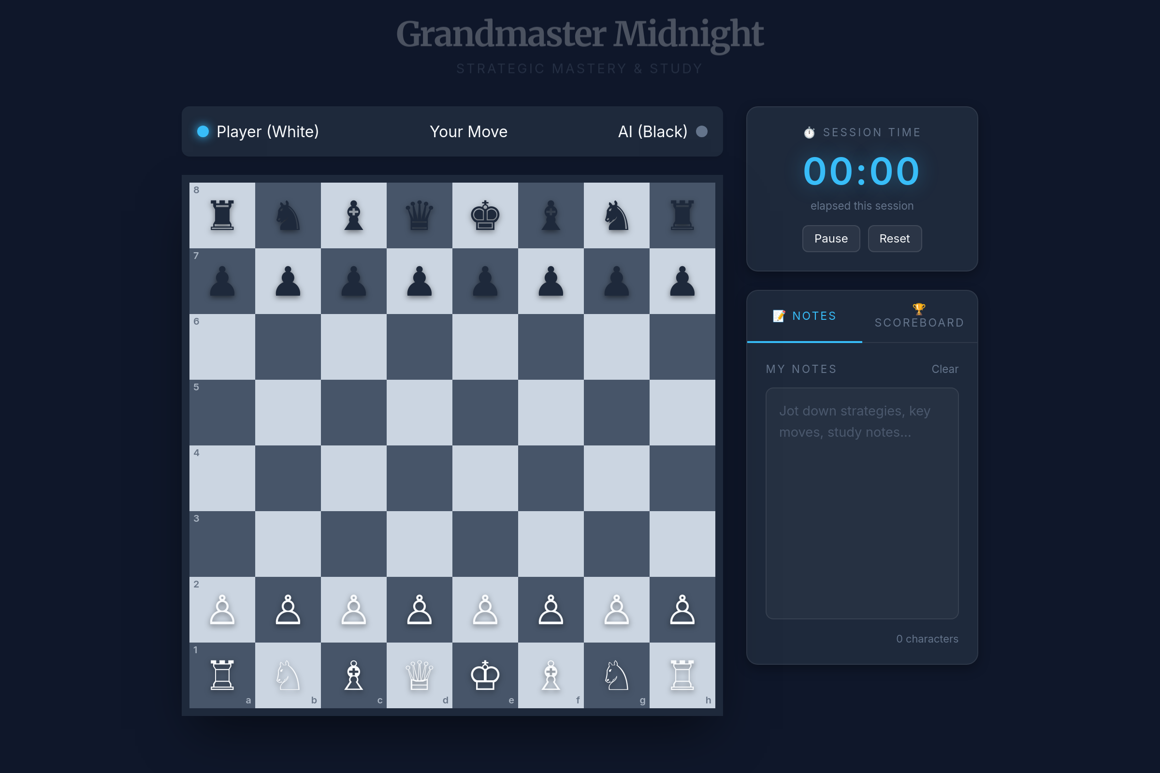1160x773 pixels.
Task: Click empty square g4
Action: coord(617,478)
